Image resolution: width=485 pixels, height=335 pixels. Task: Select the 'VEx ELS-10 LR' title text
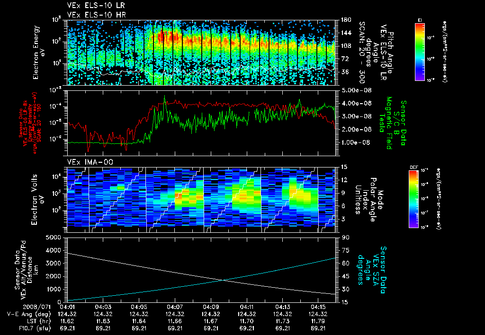tap(96, 6)
